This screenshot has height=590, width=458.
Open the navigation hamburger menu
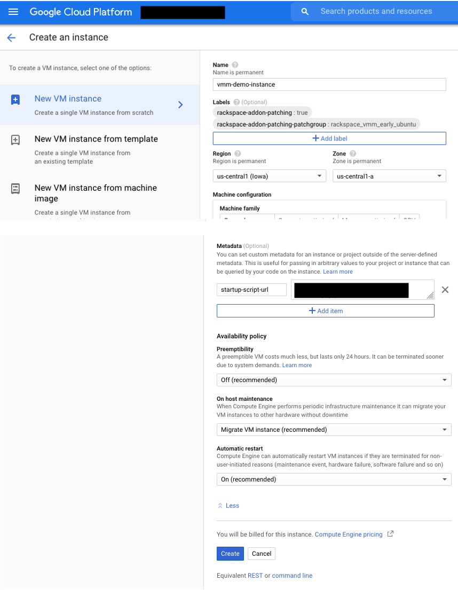pos(13,12)
